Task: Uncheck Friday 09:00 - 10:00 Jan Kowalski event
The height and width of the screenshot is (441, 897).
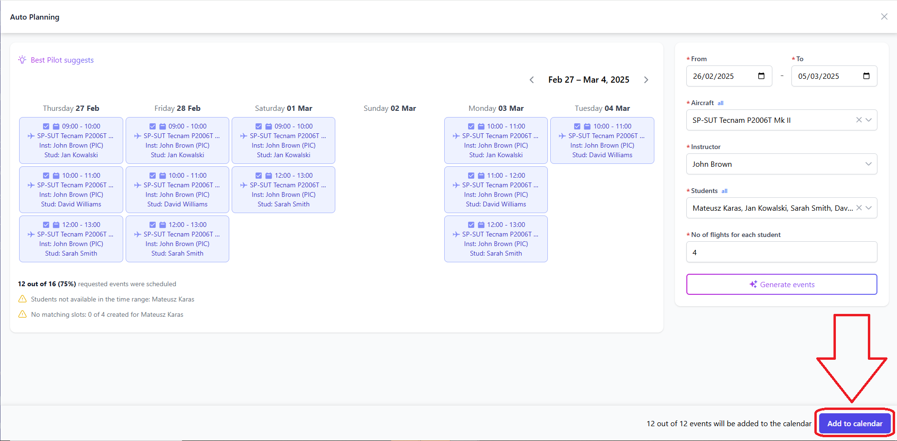Action: click(x=152, y=126)
